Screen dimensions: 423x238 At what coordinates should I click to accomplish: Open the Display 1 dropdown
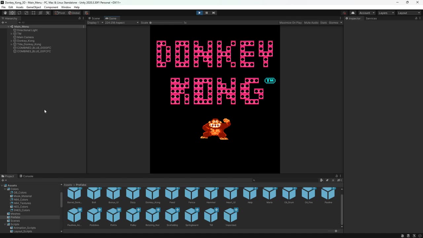point(96,22)
